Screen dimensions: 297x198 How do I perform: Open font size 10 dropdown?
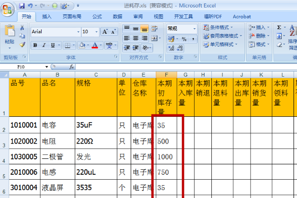(x=97, y=32)
